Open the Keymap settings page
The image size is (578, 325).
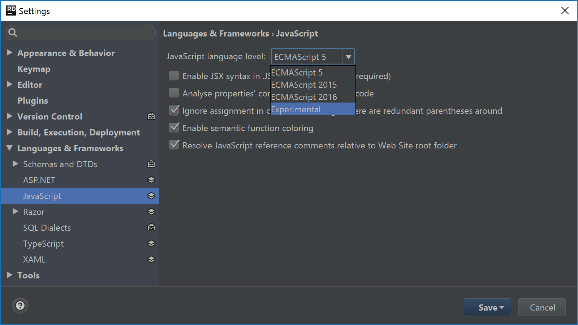coord(34,69)
